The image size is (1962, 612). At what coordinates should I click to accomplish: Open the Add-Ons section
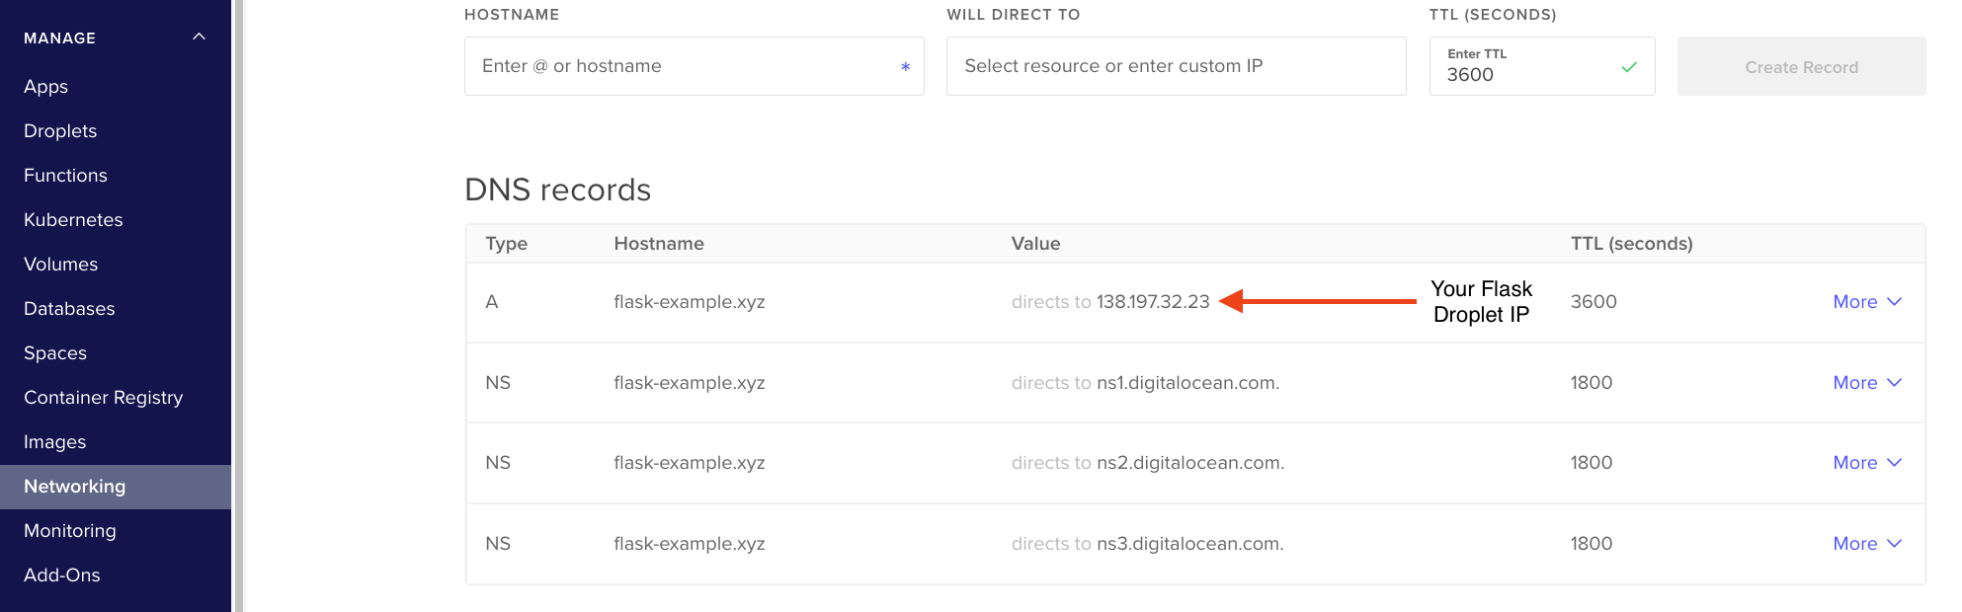coord(61,574)
